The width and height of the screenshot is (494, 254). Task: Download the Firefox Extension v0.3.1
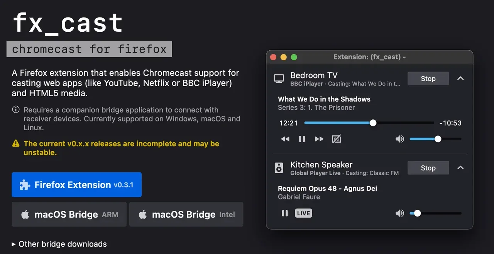pos(77,185)
